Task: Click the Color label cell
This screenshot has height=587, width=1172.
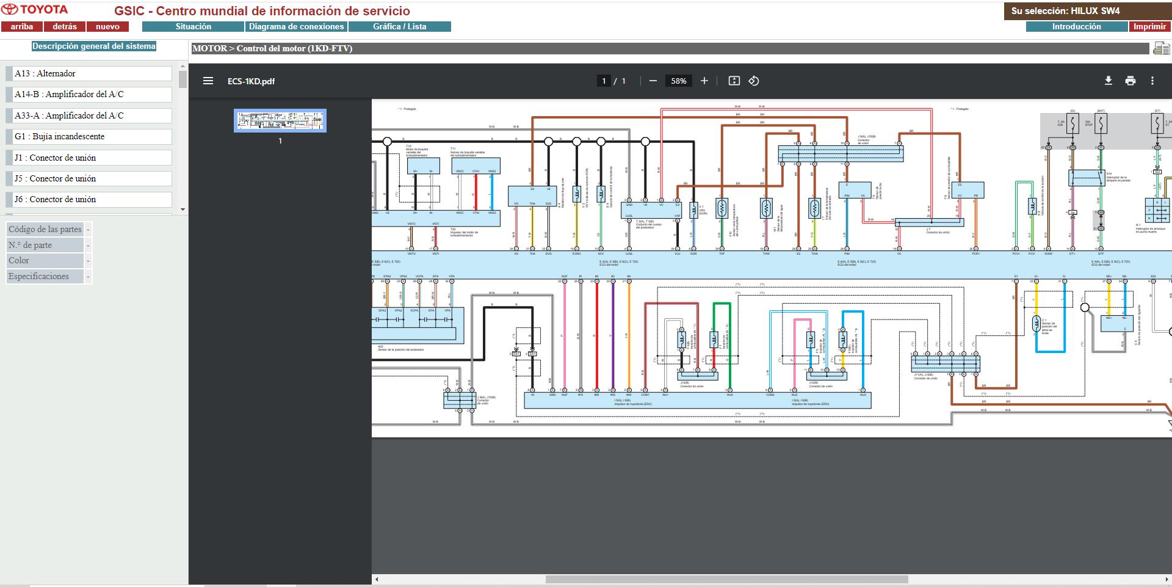Action: 45,260
